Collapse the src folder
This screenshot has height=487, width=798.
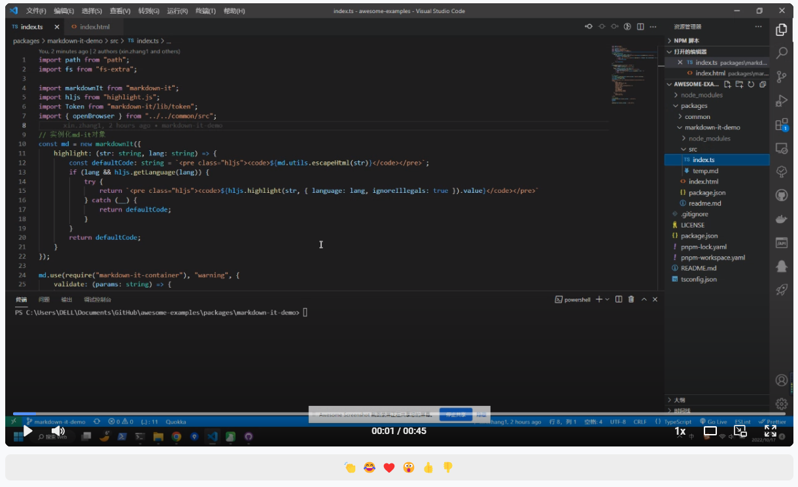[x=718, y=149]
